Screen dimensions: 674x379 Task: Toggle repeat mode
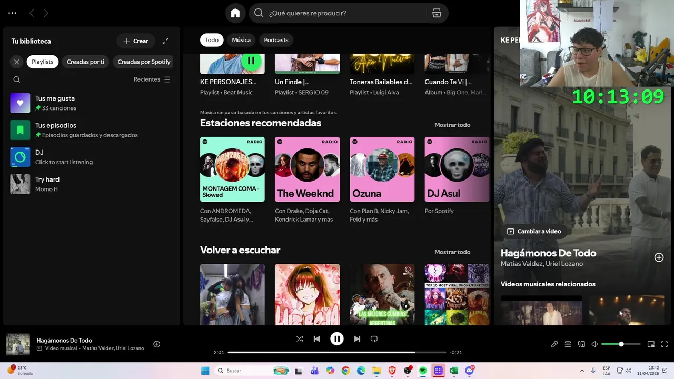click(x=374, y=339)
